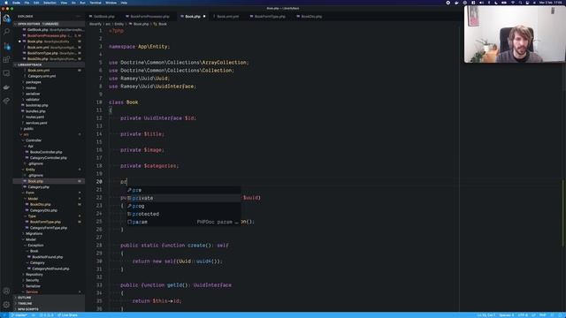This screenshot has width=566, height=318.
Task: Click the webcam video overlay thumbnail
Action: tap(515, 34)
